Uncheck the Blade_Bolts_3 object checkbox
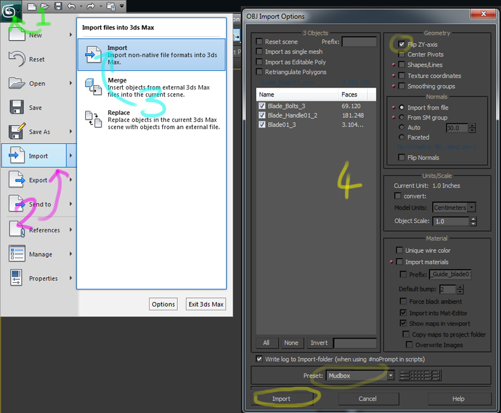The image size is (501, 413). (262, 106)
